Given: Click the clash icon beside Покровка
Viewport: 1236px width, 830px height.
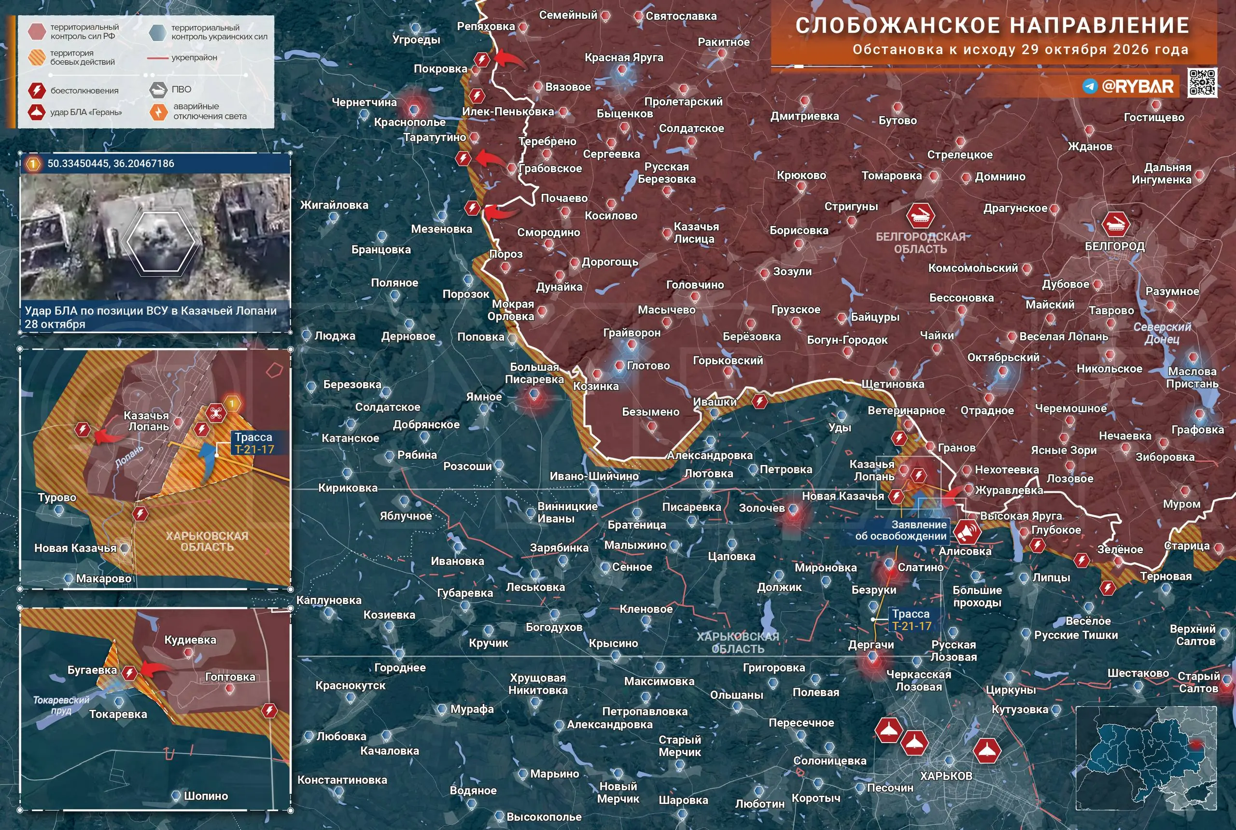Looking at the screenshot, I should point(481,59).
